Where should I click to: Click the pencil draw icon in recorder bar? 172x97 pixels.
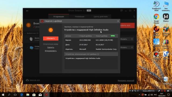(x=159, y=91)
